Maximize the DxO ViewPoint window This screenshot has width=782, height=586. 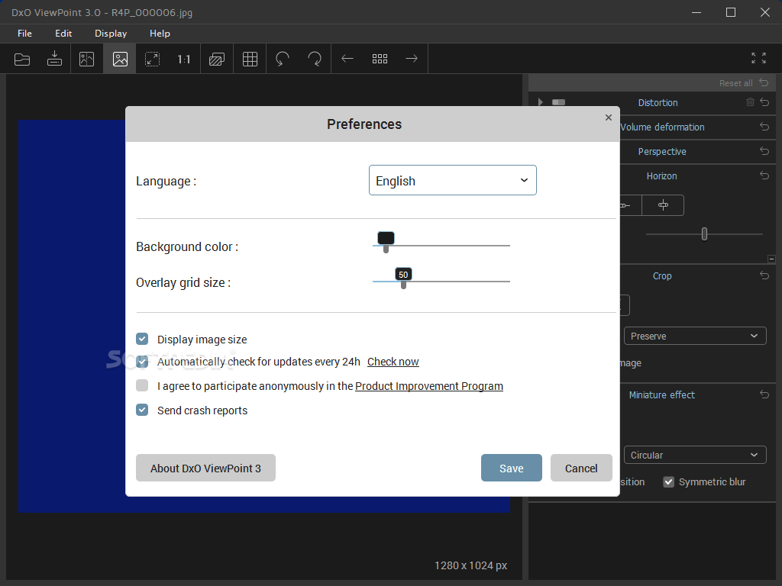(x=731, y=12)
